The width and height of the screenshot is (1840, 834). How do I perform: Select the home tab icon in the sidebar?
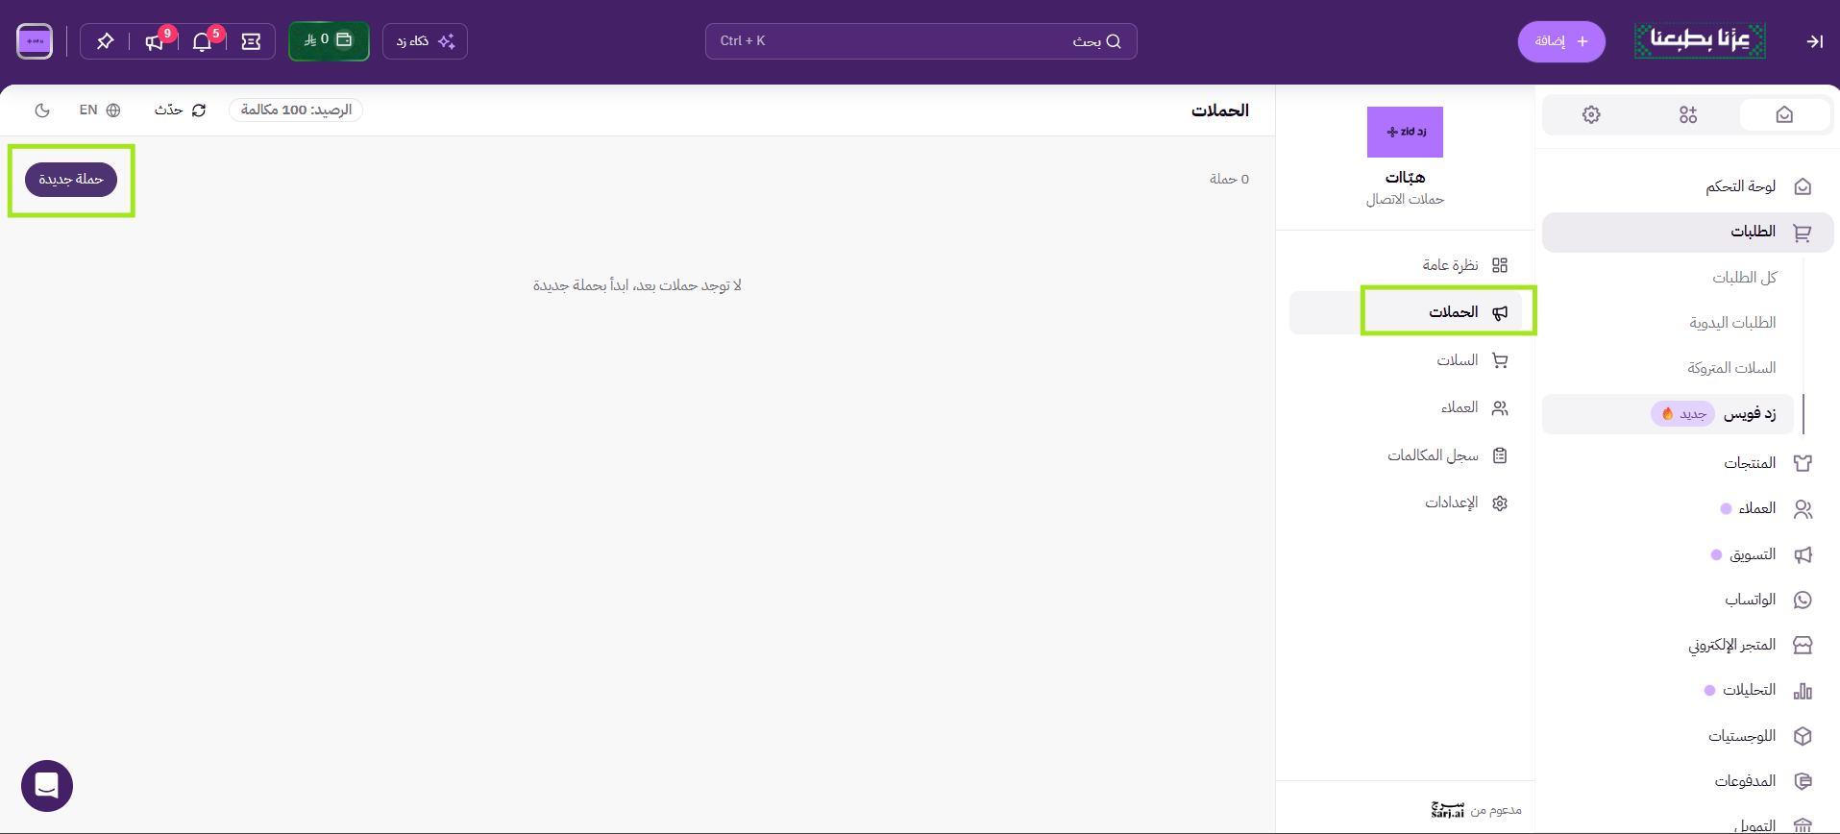click(1784, 115)
